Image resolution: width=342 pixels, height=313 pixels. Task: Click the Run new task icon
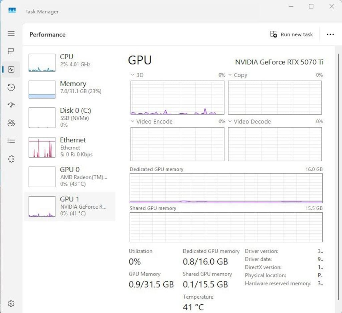click(274, 34)
